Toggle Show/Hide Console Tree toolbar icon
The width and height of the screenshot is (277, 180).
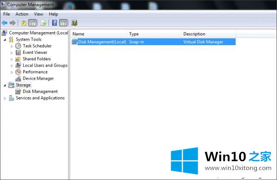coord(32,23)
